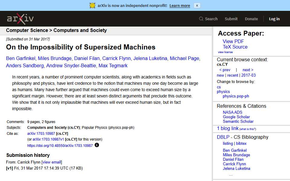Open author Ben Garfinkel under the title
The height and width of the screenshot is (181, 290).
pyautogui.click(x=21, y=58)
